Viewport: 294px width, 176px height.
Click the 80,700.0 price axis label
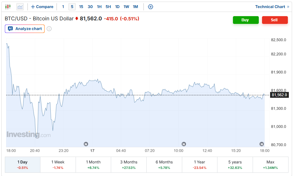(278, 145)
